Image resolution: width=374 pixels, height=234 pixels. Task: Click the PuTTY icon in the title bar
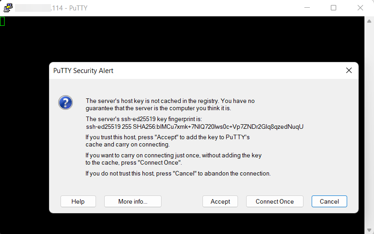click(8, 8)
